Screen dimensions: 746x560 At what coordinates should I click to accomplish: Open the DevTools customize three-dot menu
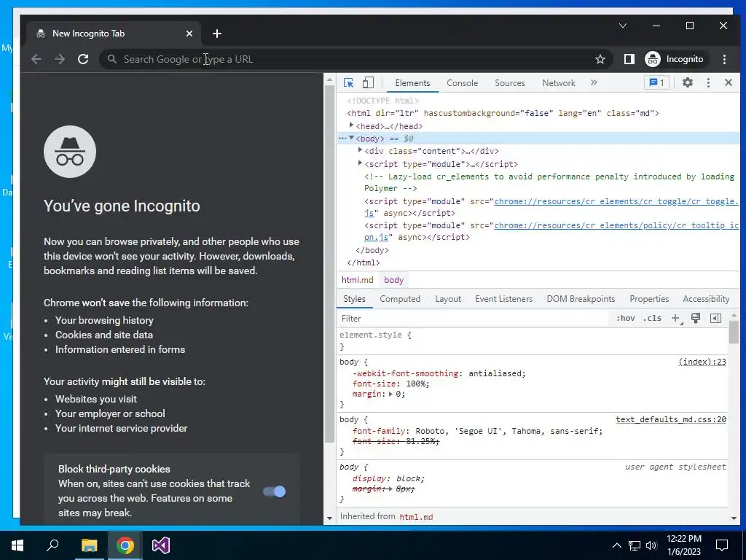coord(708,83)
